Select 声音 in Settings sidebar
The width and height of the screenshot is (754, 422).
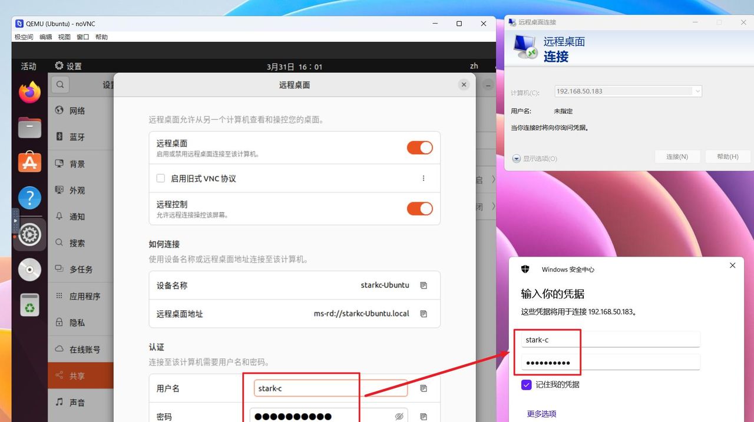(81, 403)
